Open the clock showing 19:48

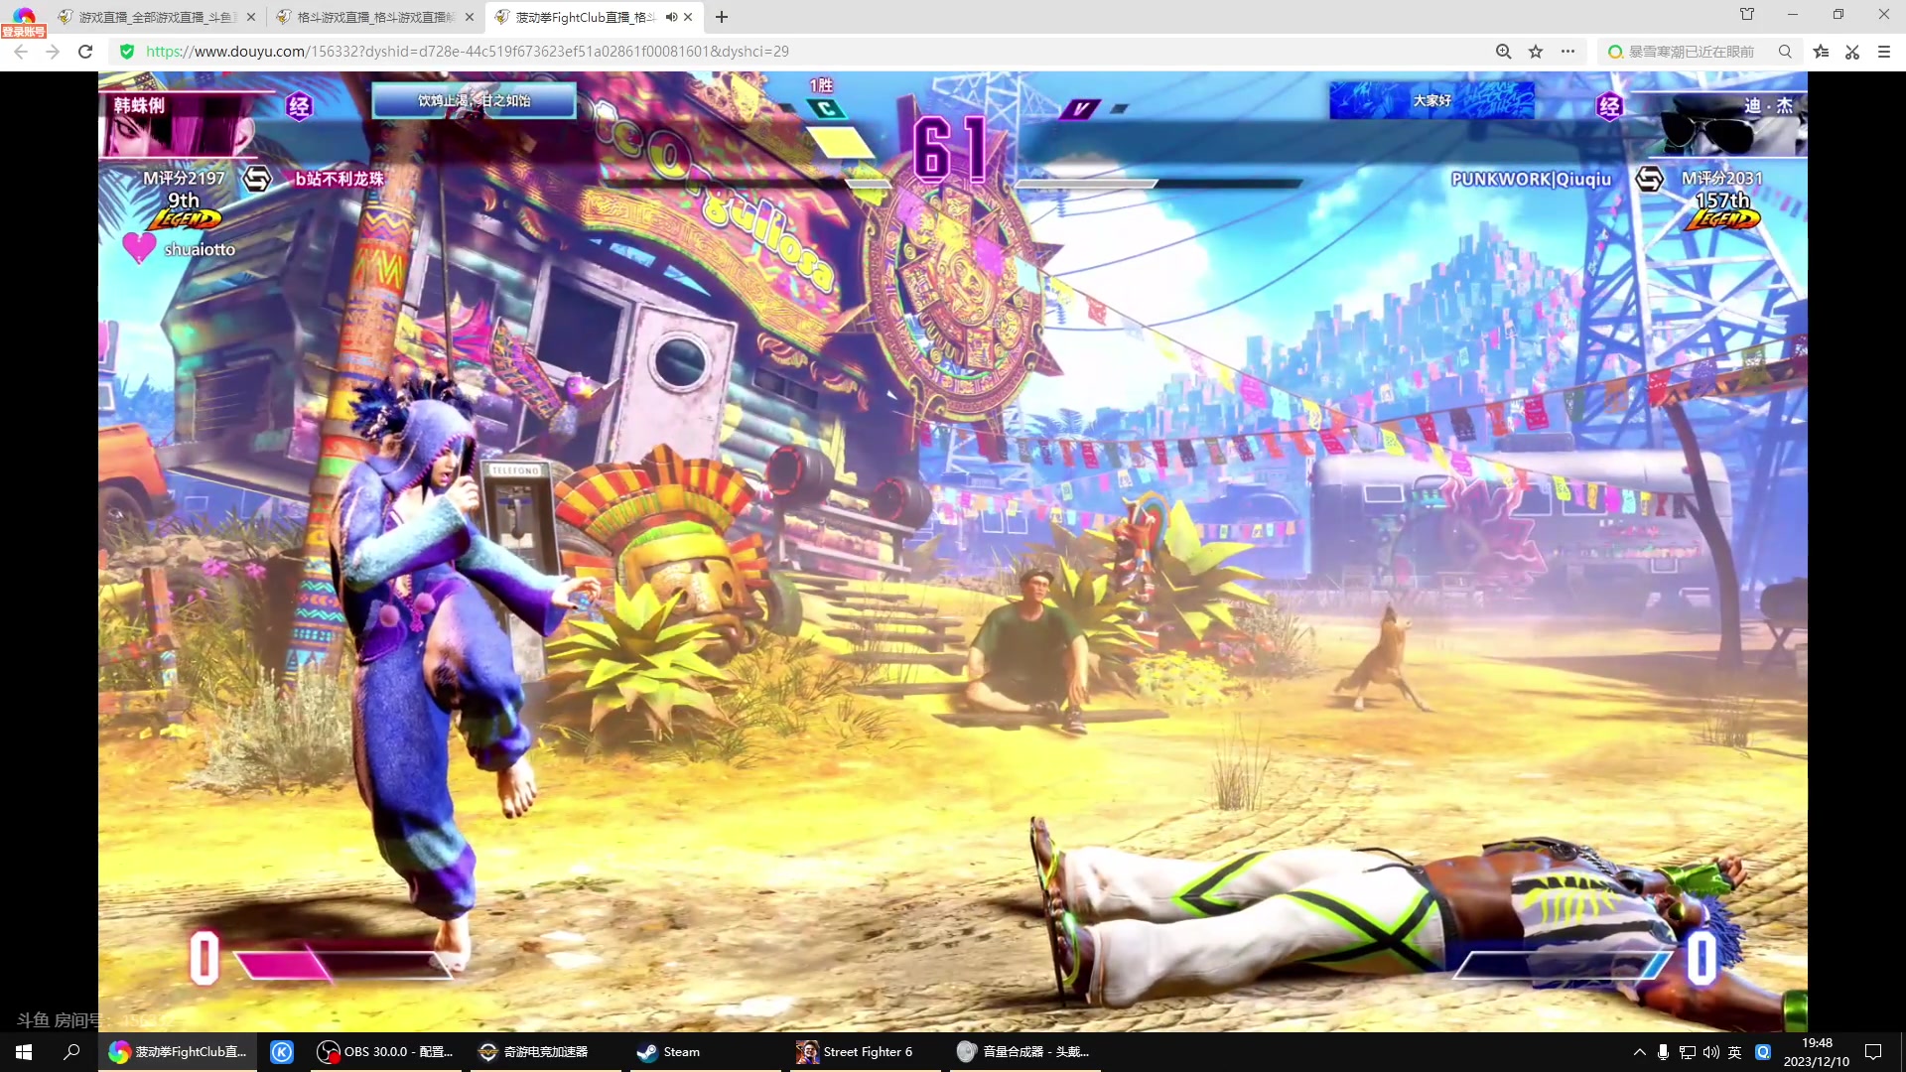[1817, 1052]
